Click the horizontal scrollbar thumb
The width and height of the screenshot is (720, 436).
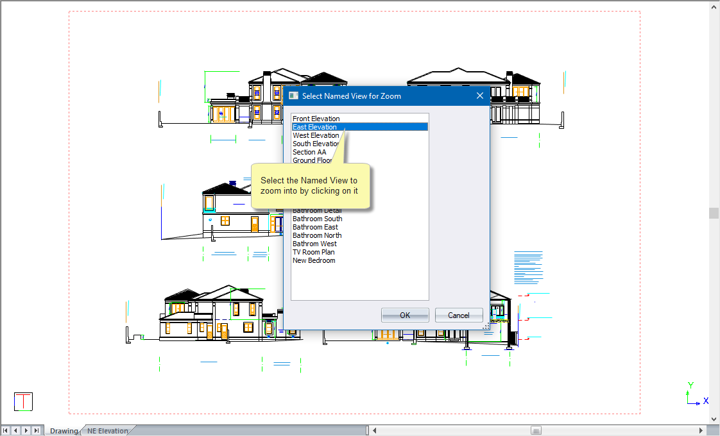coord(536,430)
